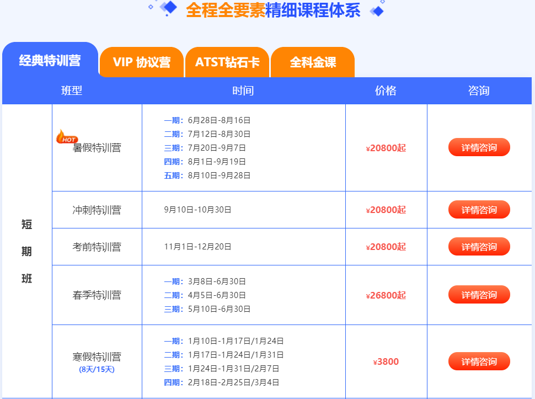
Task: Open the VIP 协议营 tab
Action: click(142, 62)
